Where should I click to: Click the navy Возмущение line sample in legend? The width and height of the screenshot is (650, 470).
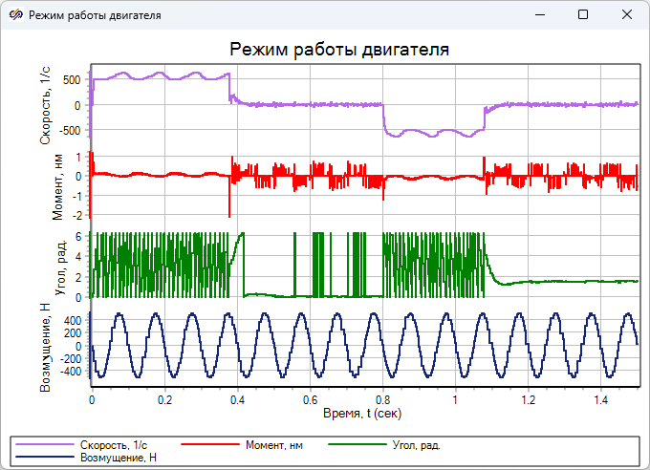[45, 458]
